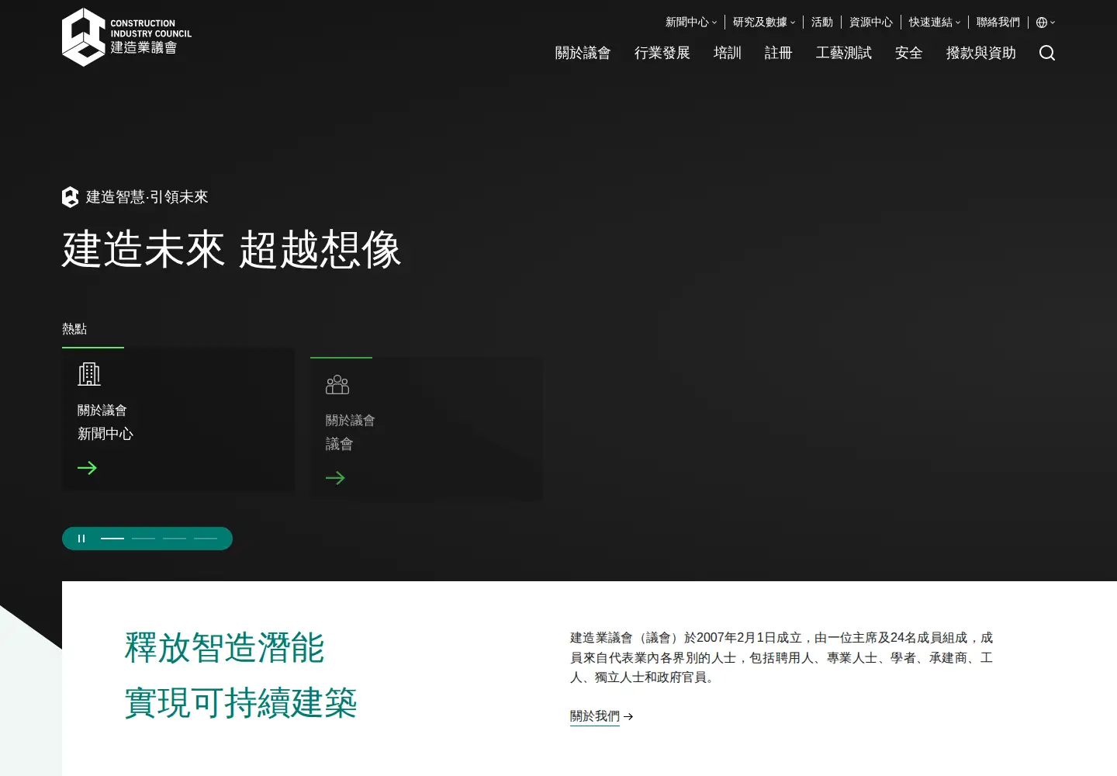Open the 活動 link in top bar
The height and width of the screenshot is (776, 1117).
pyautogui.click(x=822, y=23)
